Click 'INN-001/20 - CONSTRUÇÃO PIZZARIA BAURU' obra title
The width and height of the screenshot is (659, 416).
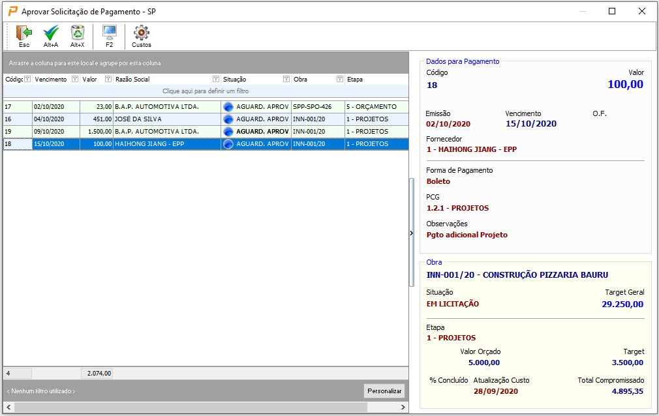(517, 275)
